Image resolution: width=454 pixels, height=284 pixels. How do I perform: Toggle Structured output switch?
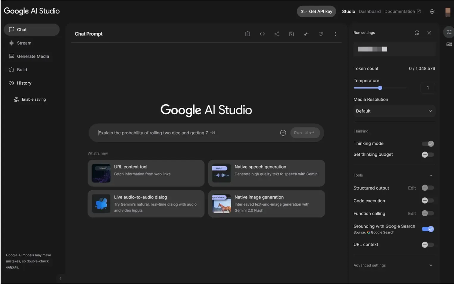pos(428,188)
